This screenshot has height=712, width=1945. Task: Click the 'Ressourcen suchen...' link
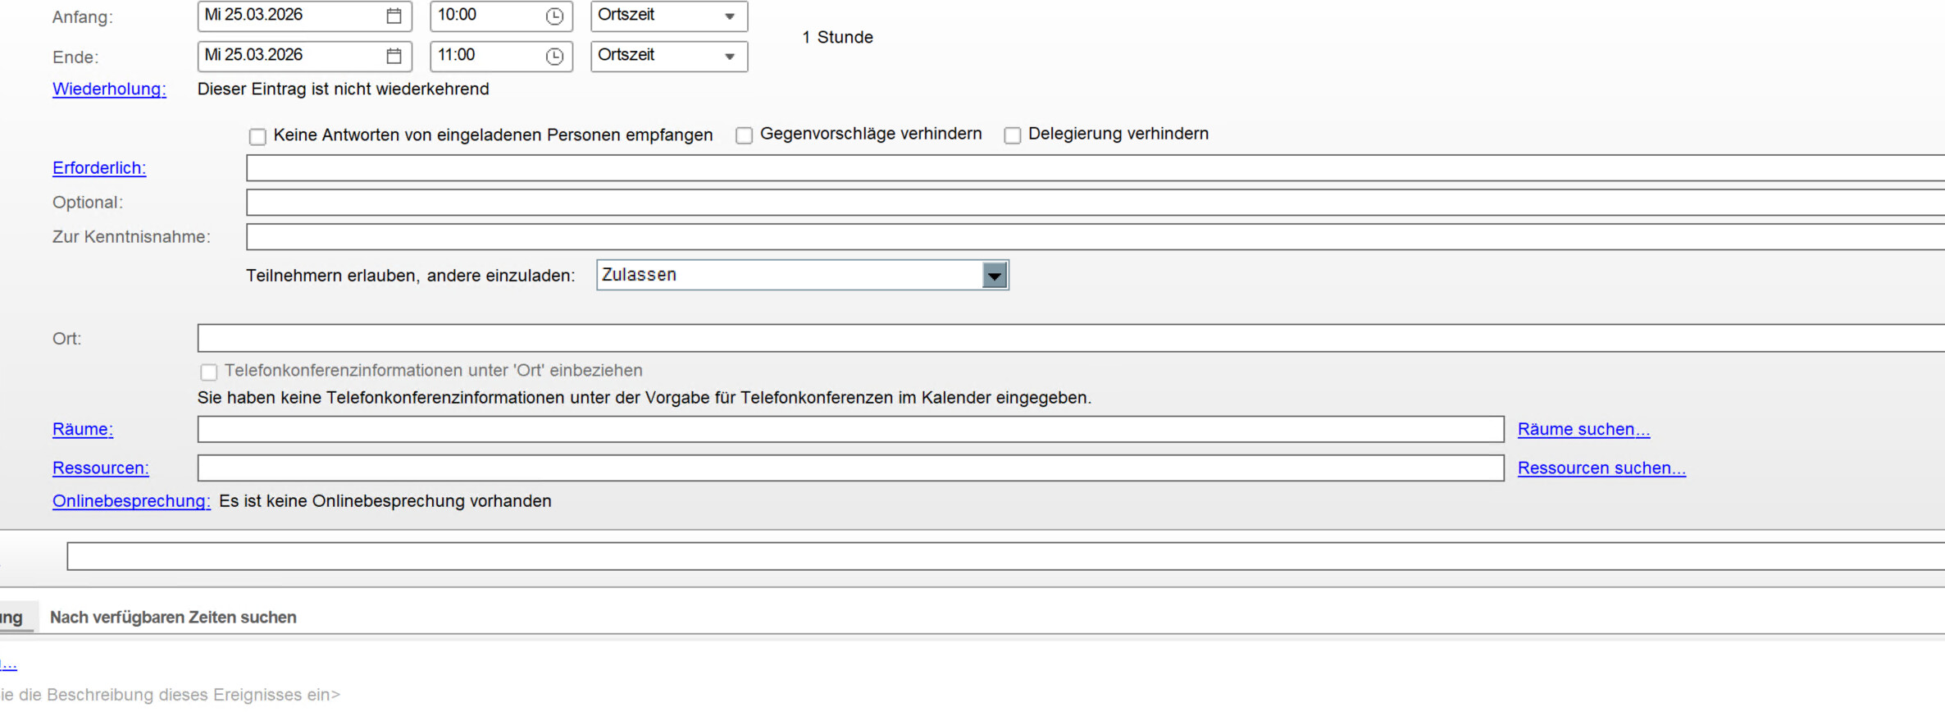[1601, 468]
